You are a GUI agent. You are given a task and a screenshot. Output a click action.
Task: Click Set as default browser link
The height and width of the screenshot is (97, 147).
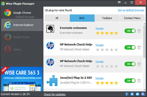point(131,10)
